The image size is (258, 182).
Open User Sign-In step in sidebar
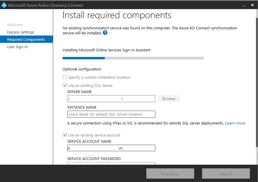click(17, 47)
